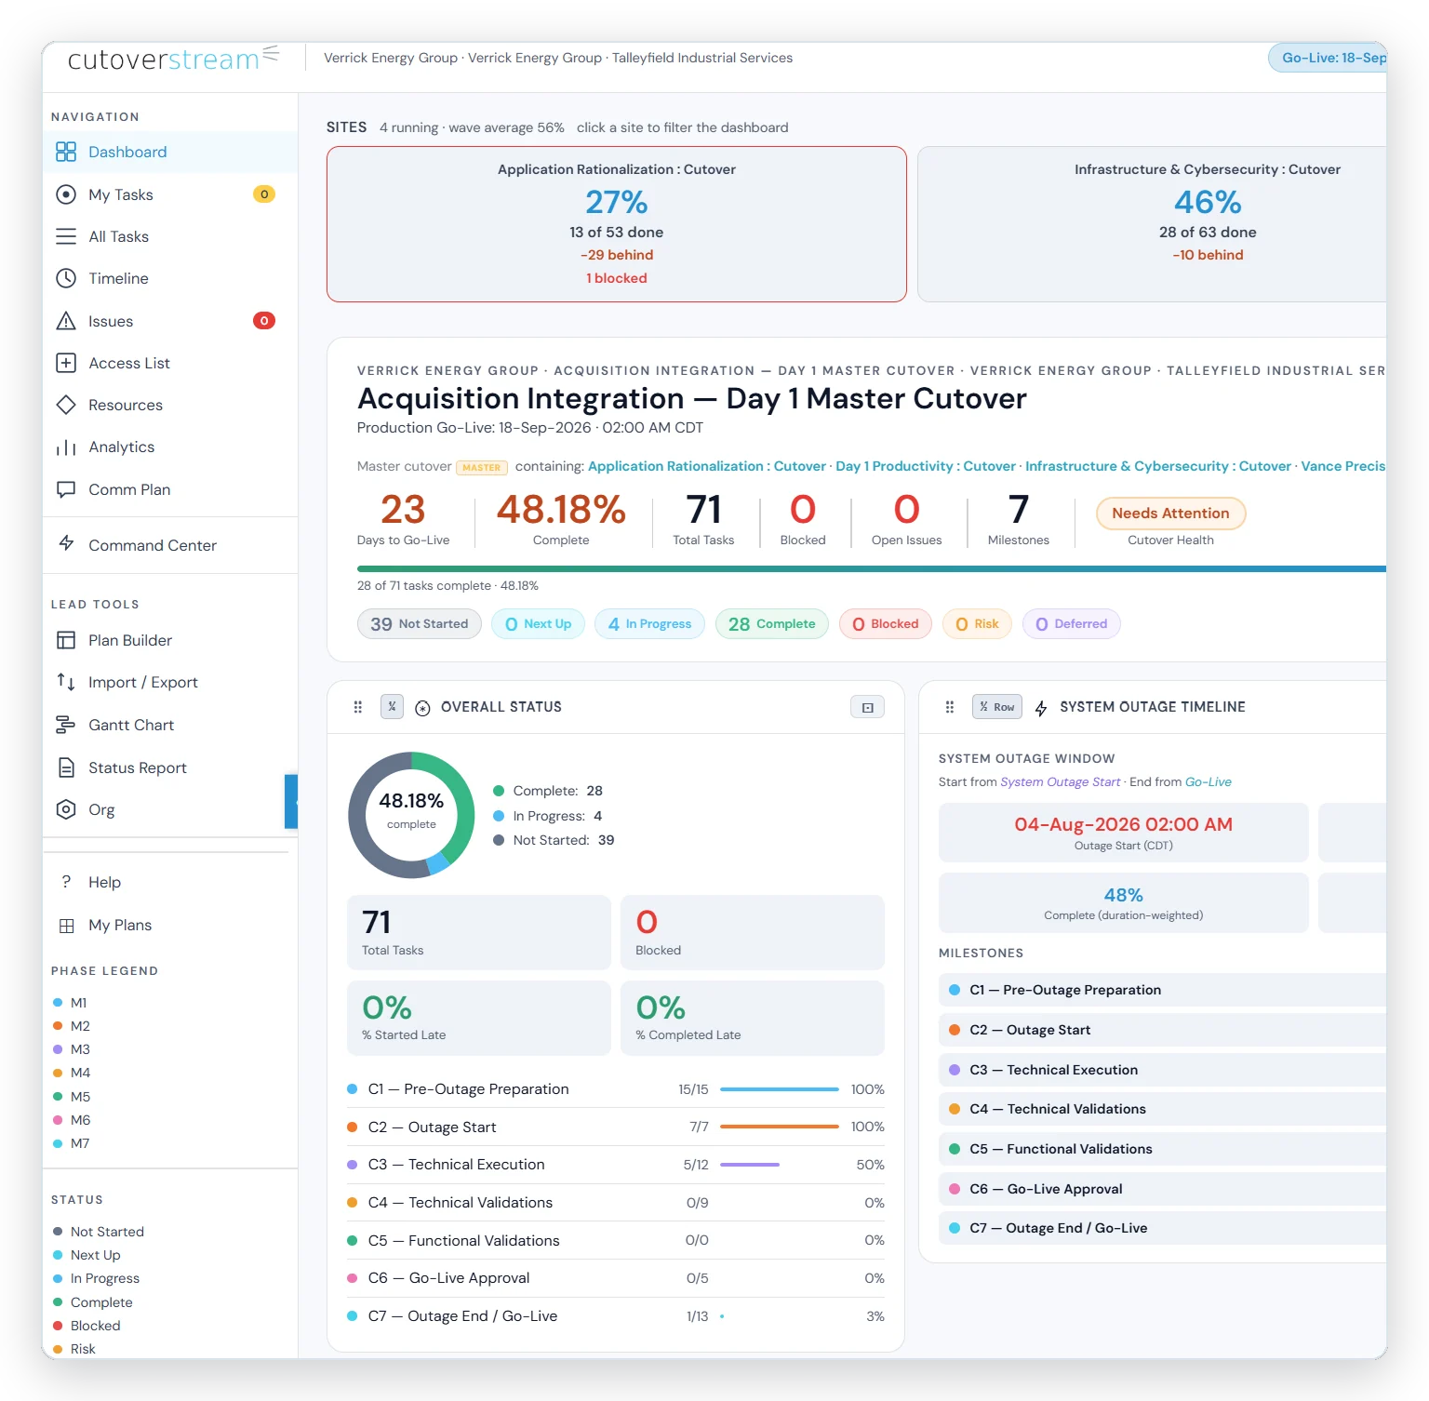Click the 04-Aug-2026 02:00 AM outage tile

(1124, 833)
